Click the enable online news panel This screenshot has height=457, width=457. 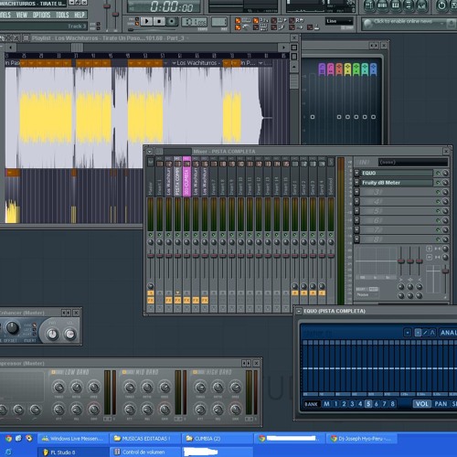tap(408, 23)
